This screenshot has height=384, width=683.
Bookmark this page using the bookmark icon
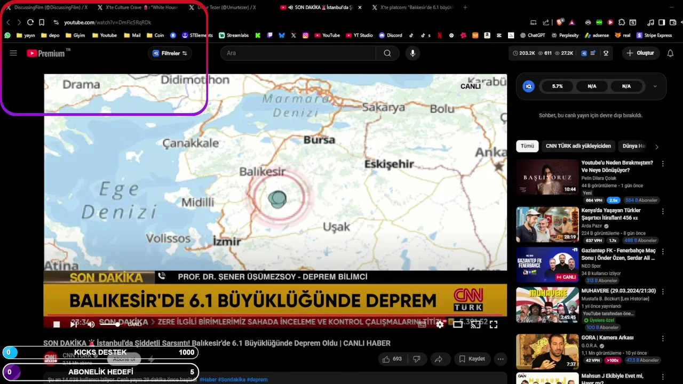pyautogui.click(x=42, y=22)
